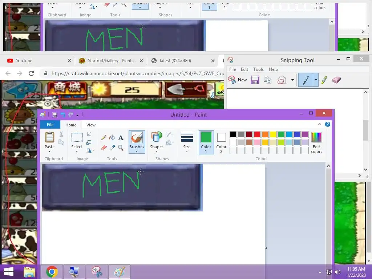
Task: Pick the purple color swatch
Action: [305, 134]
